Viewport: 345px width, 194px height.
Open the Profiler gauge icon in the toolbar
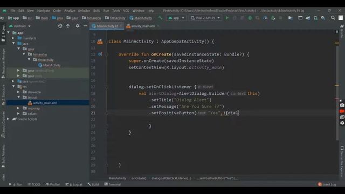265,18
